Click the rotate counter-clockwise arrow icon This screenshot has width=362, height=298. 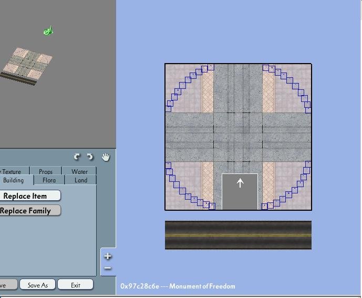pyautogui.click(x=90, y=157)
